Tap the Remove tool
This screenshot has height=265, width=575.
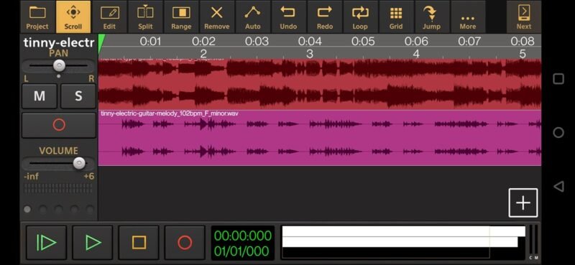point(217,17)
